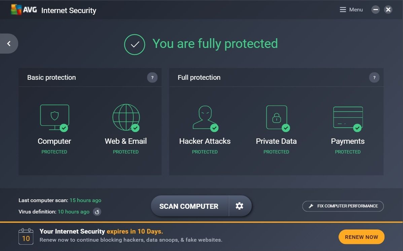
Task: Open the Private Data padlock icon
Action: [x=276, y=117]
